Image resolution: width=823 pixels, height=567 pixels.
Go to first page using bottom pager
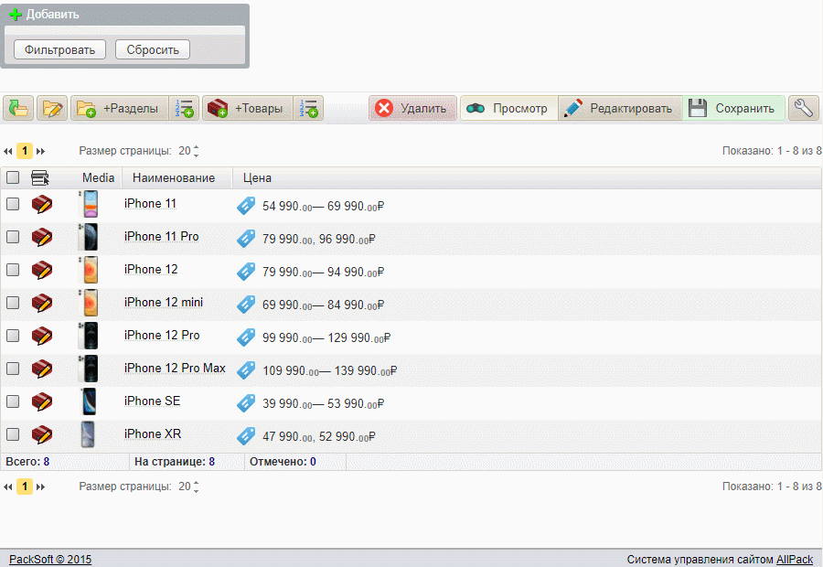pos(8,487)
